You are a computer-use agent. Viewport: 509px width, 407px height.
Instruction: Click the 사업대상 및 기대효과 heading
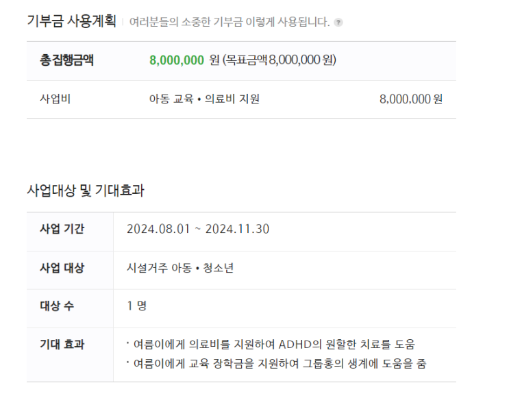click(x=86, y=190)
